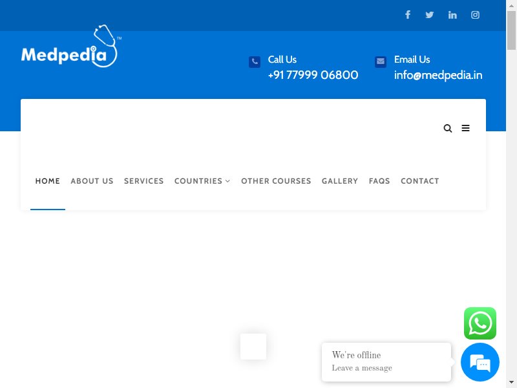Open the Other Courses menu item
The height and width of the screenshot is (388, 517).
(x=276, y=181)
